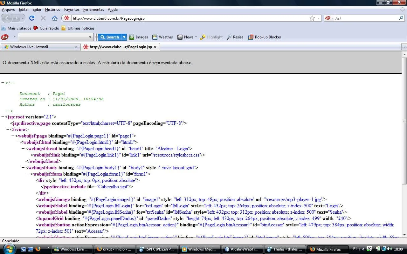Viewport: 407px width, 254px height.
Task: Collapse the webuijsf:head XML node
Action: click(23, 149)
